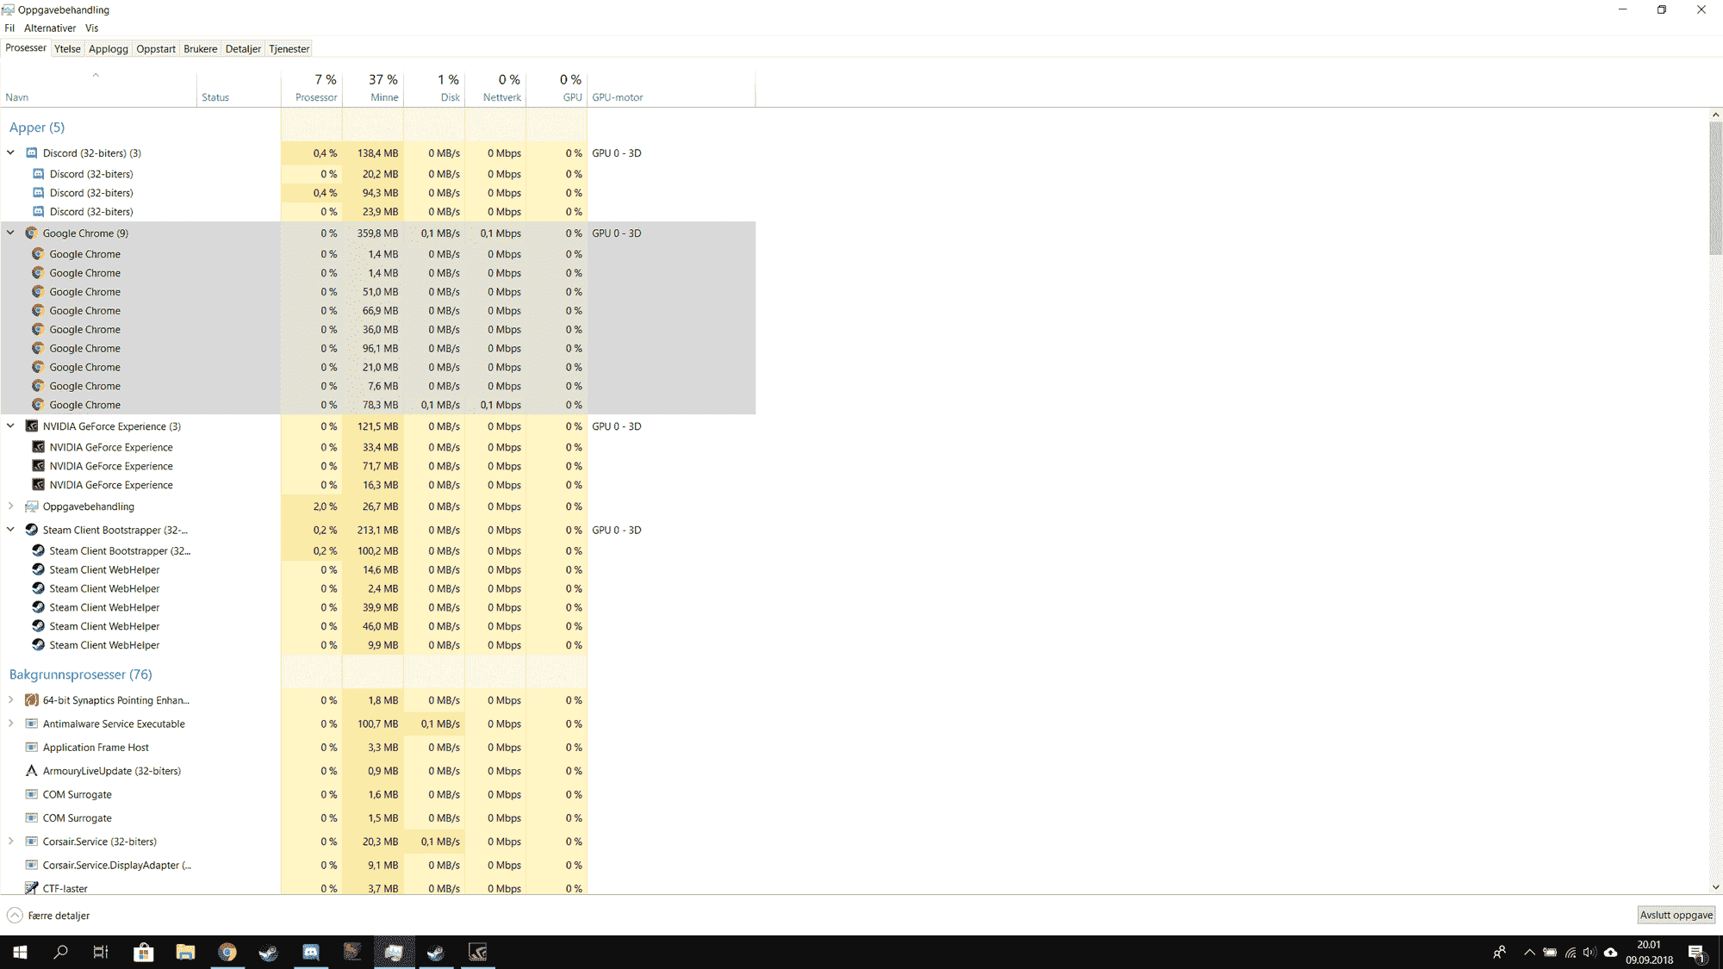Screen dimensions: 1723x969
Task: Switch to the Tjenester tab
Action: pos(289,49)
